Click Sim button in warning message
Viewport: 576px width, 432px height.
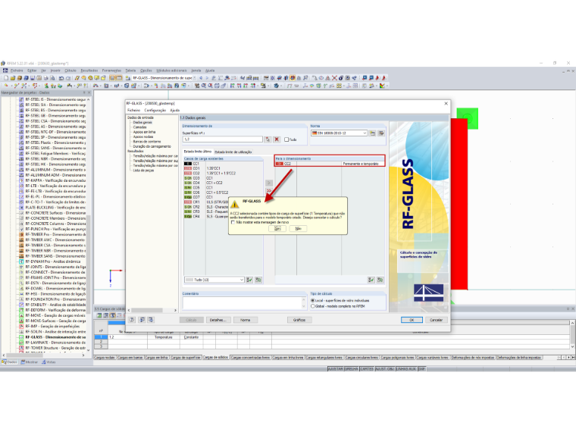pyautogui.click(x=277, y=228)
